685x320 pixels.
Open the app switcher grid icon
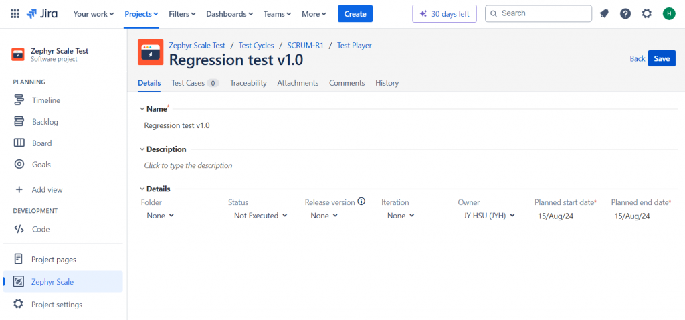[15, 13]
